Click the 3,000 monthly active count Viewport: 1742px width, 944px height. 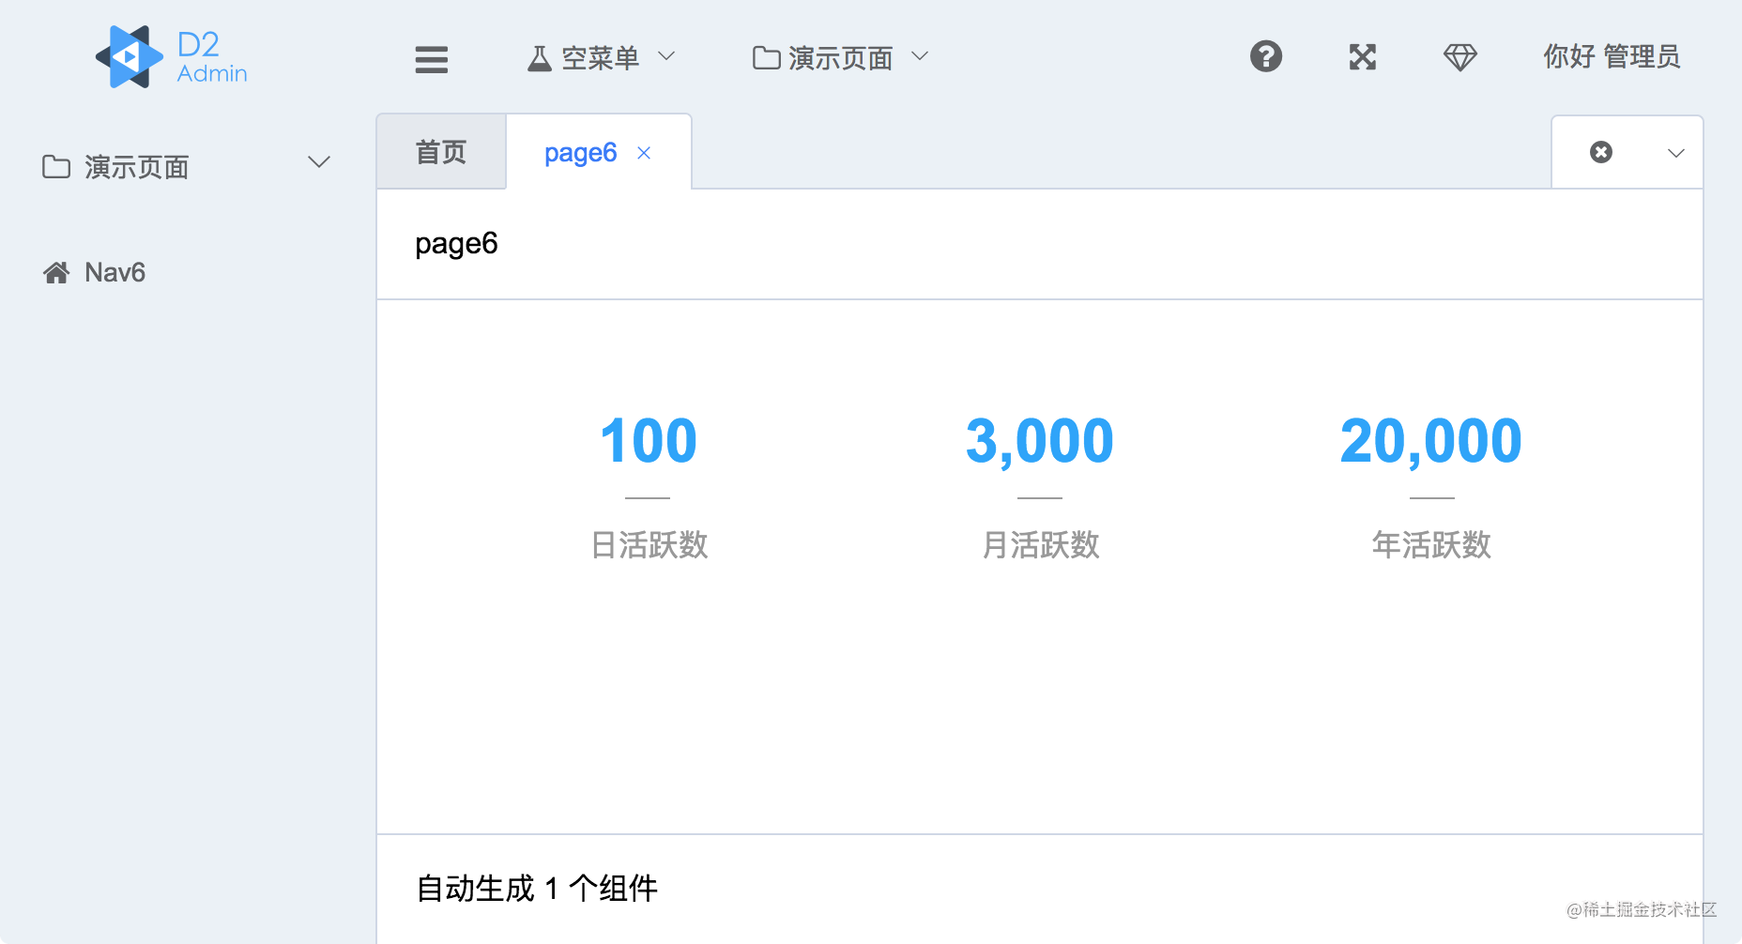(x=1040, y=441)
